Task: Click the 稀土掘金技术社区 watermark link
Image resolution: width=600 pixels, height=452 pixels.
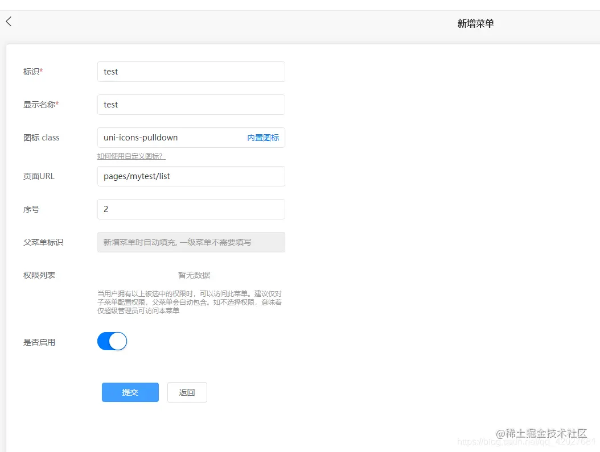Action: (541, 432)
